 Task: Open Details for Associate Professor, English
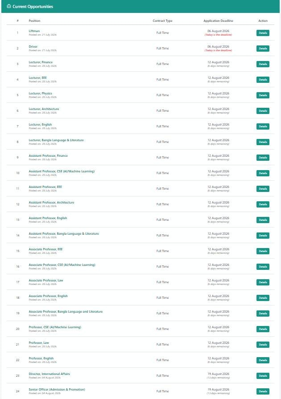[x=263, y=298]
